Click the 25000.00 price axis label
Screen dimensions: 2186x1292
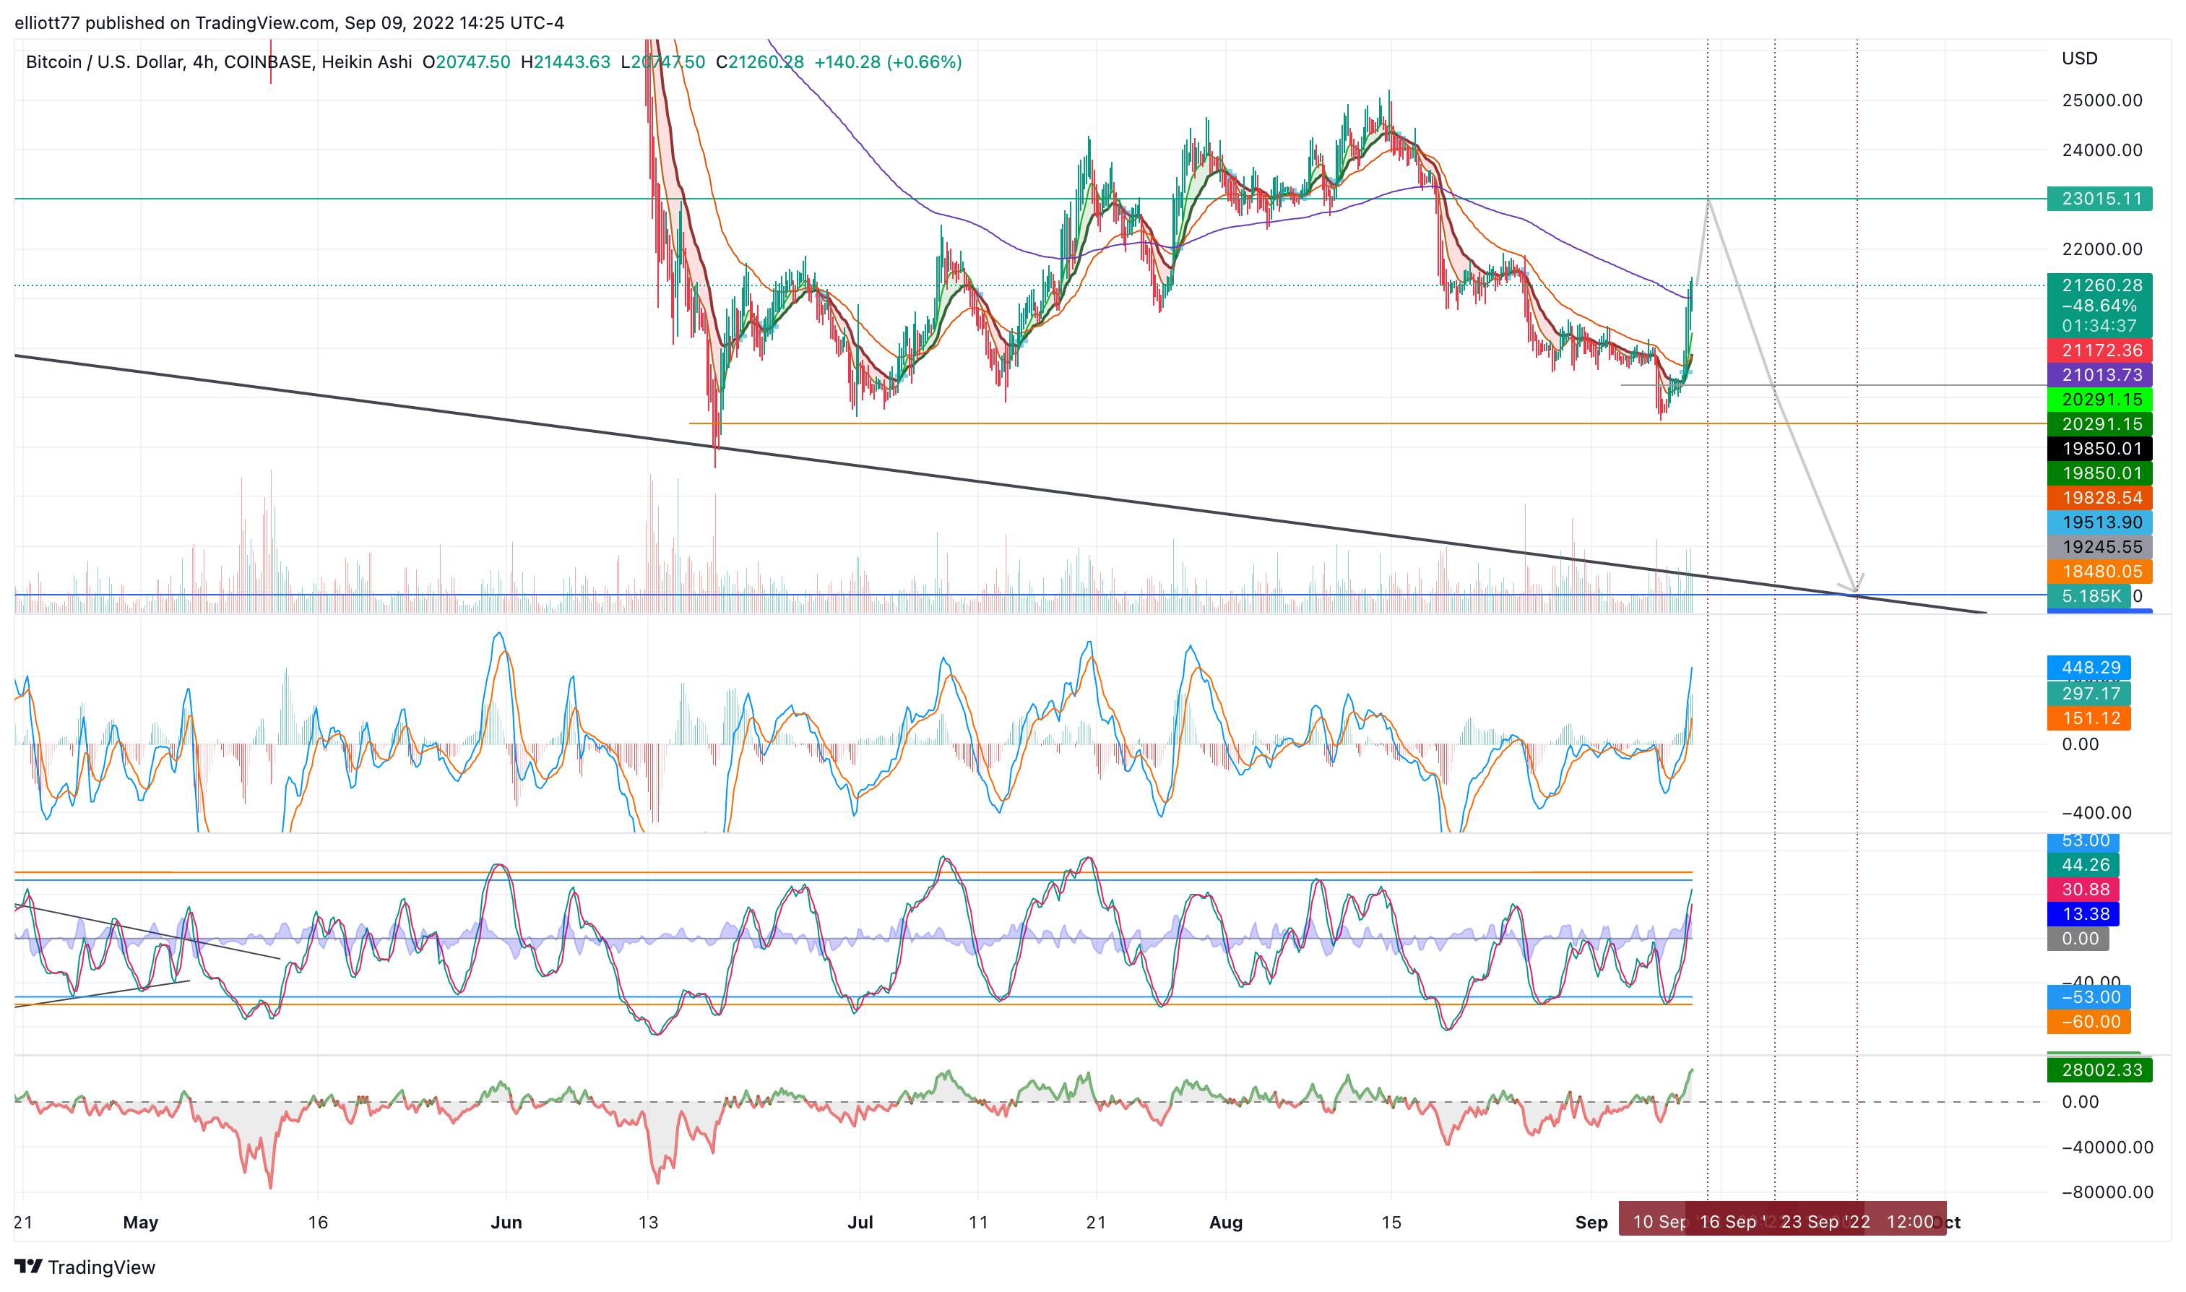click(2101, 100)
